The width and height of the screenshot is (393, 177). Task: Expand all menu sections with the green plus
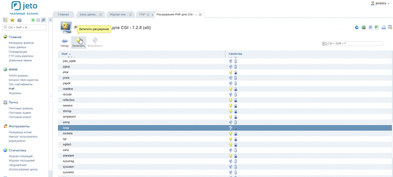coord(33,20)
